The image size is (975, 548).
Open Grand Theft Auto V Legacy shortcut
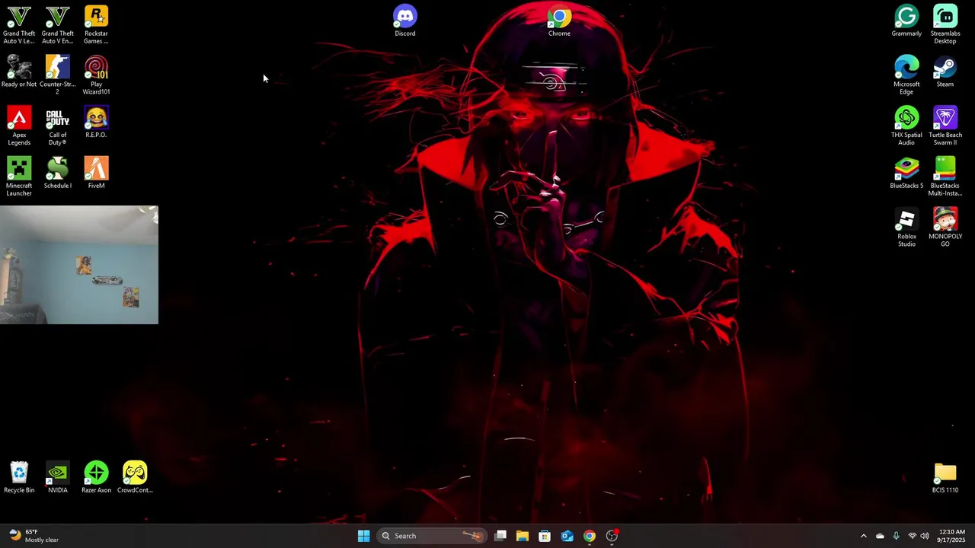tap(19, 25)
